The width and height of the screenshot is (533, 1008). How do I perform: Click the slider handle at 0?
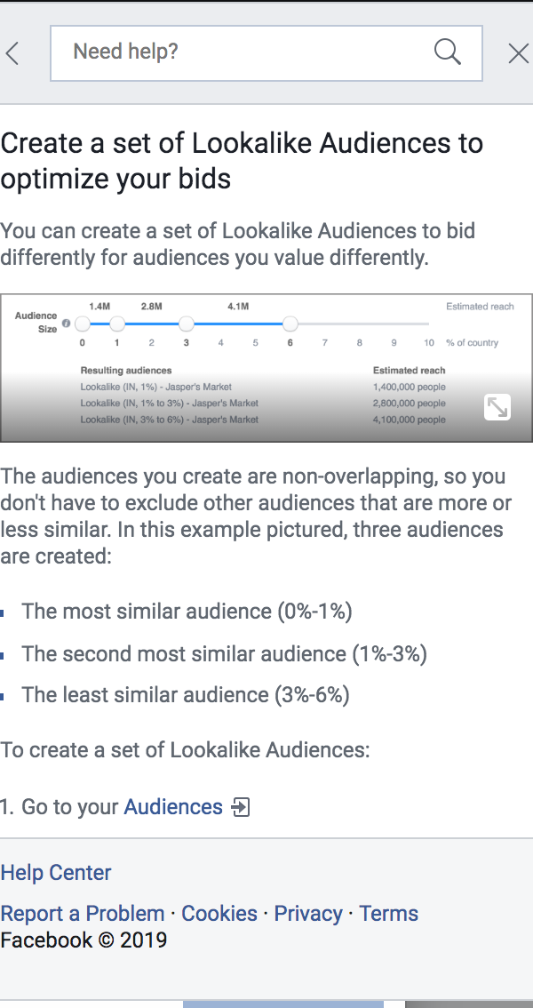(83, 324)
